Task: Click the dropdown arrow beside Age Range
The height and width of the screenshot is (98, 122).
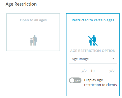Action: 113,59
